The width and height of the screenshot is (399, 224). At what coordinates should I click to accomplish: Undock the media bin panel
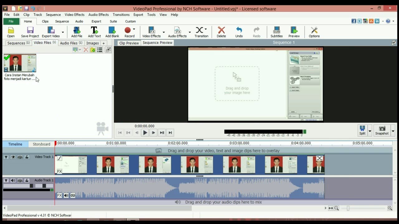108,50
